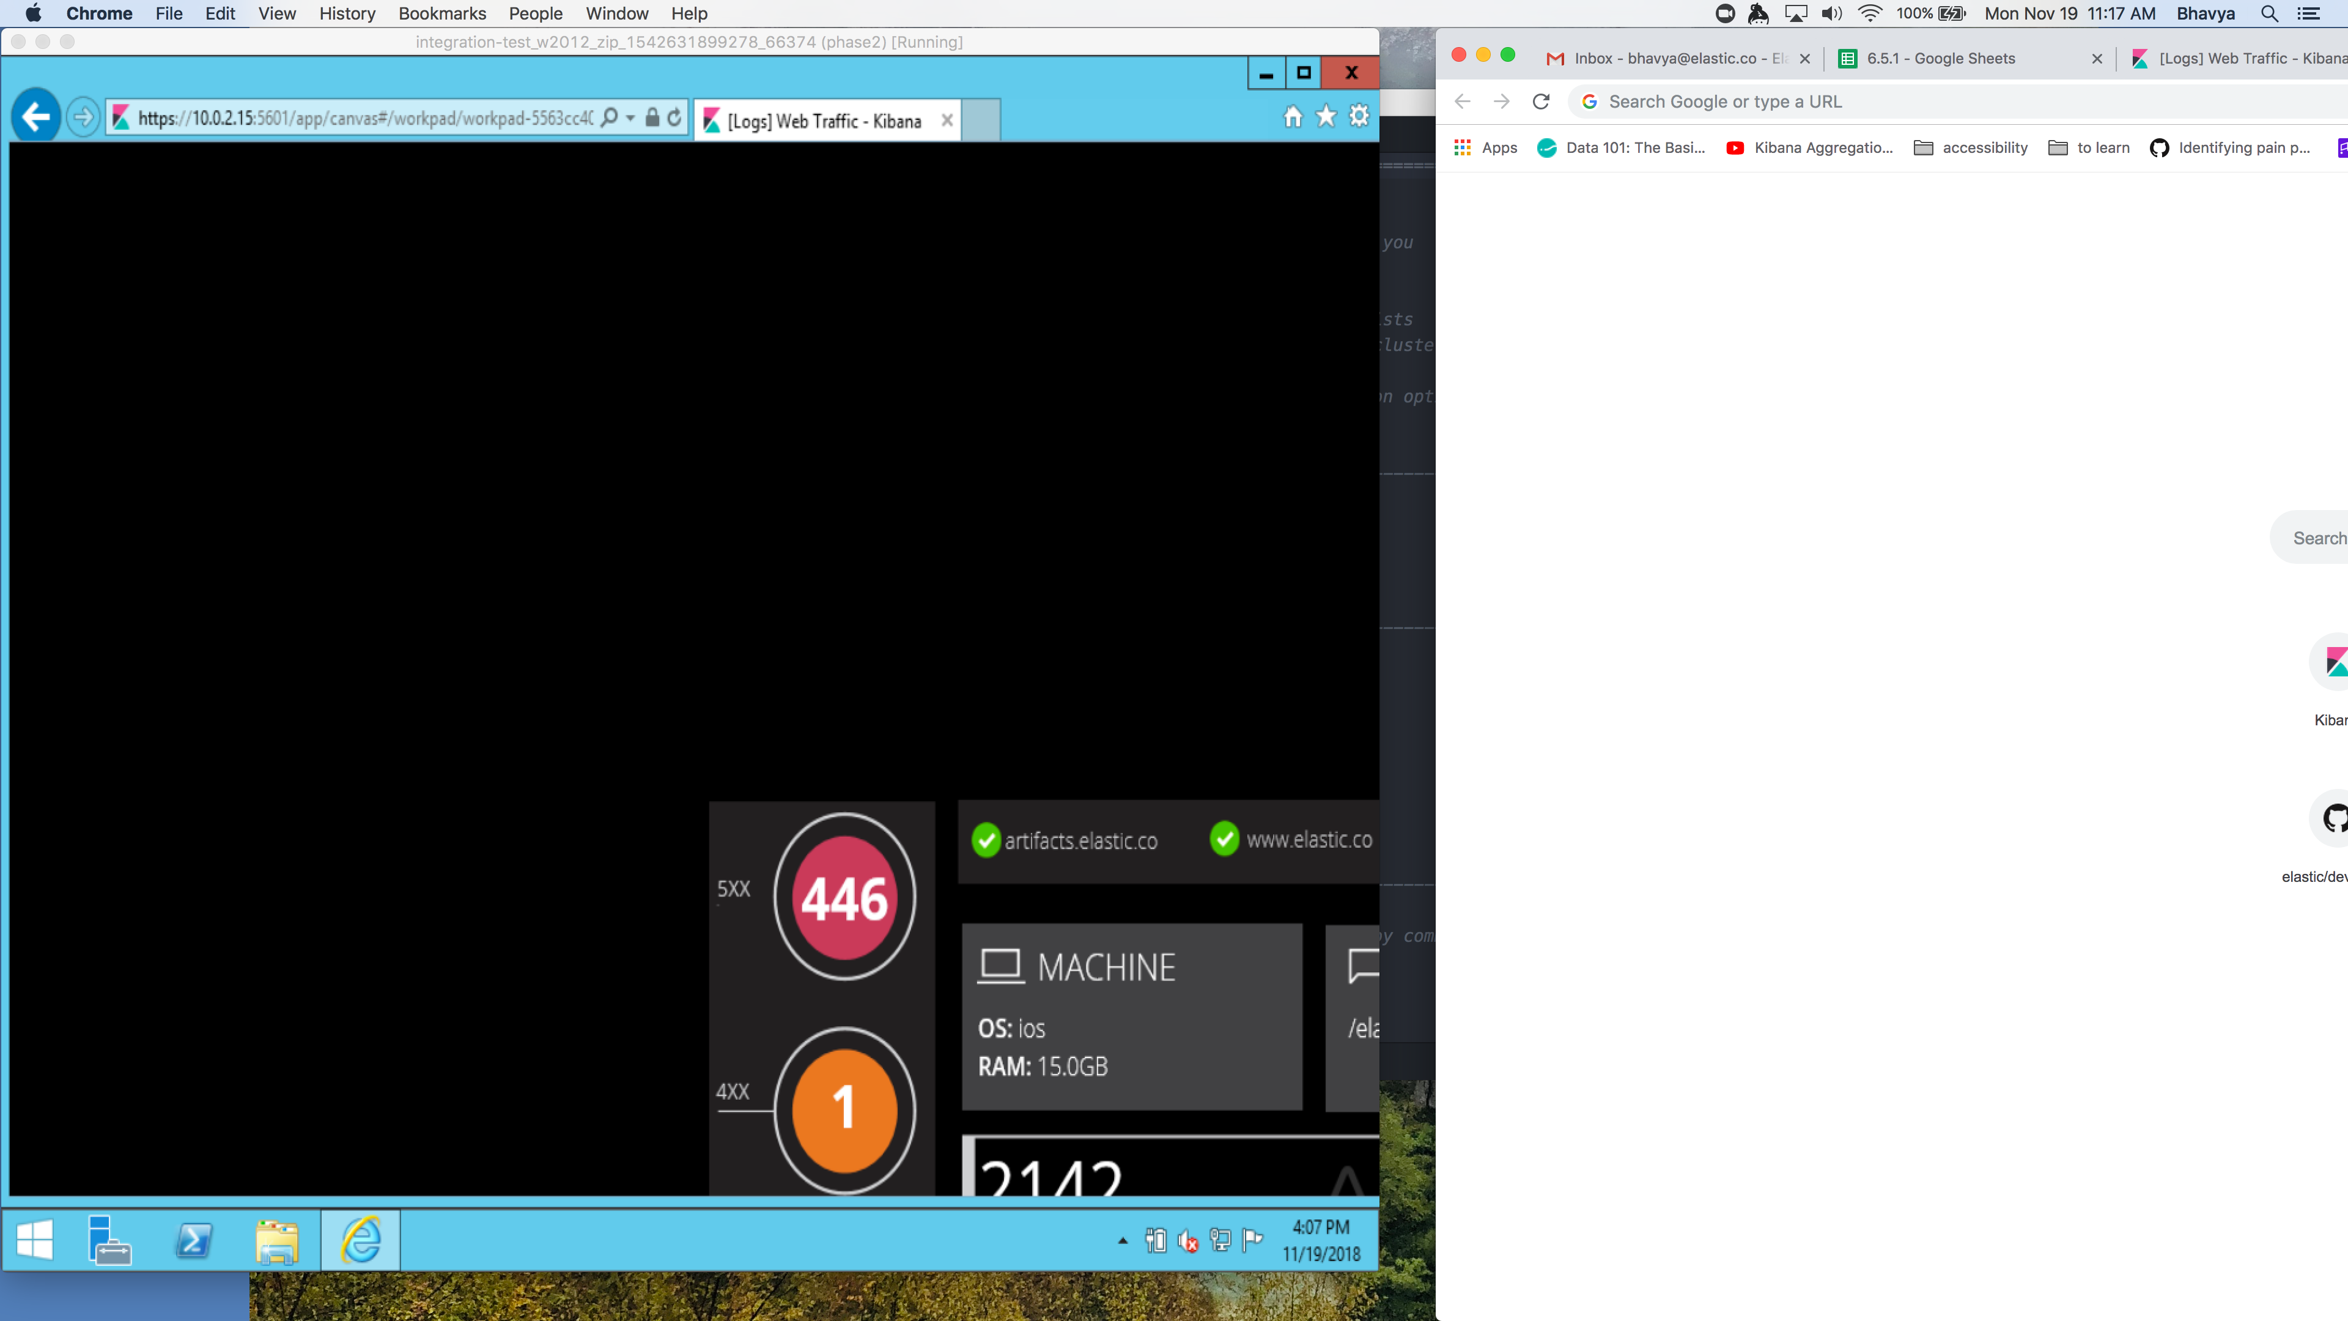Viewport: 2348px width, 1321px height.
Task: Click the Action Center flag icon
Action: [1253, 1239]
